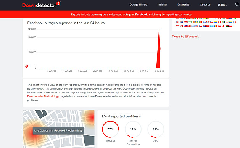Open the Enterprise nav item
This screenshot has width=240, height=148.
coord(184,5)
